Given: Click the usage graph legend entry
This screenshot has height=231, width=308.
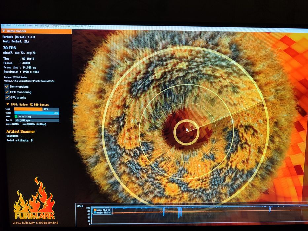Looking at the screenshot, I should pyautogui.click(x=102, y=212).
